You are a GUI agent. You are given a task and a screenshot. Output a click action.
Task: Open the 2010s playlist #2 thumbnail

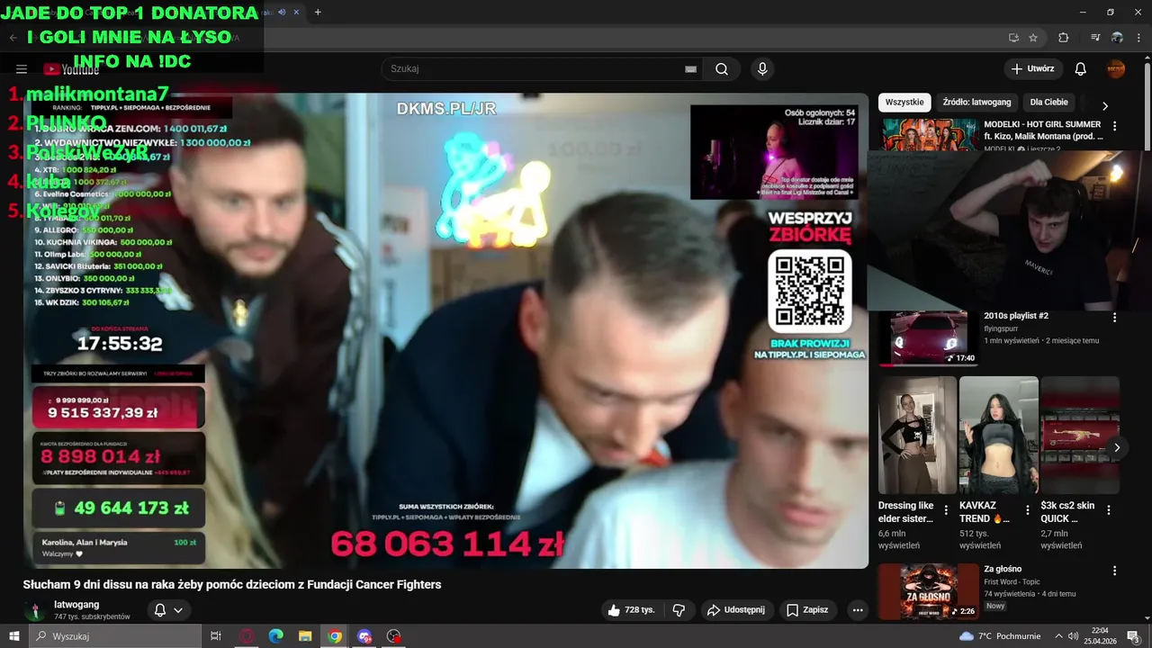[x=930, y=338]
